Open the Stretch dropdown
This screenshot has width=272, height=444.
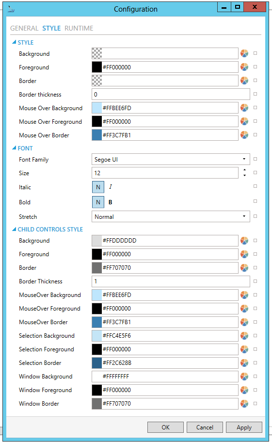[x=171, y=216]
